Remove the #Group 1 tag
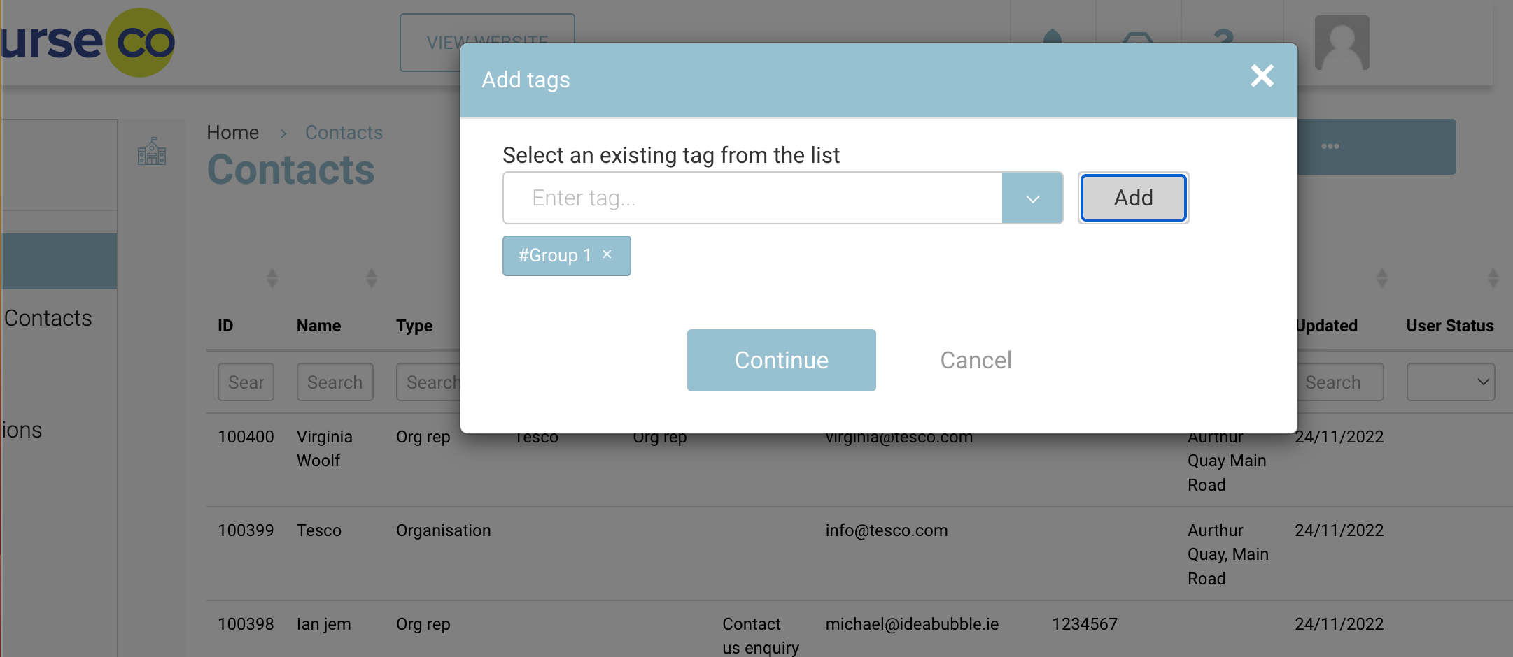The width and height of the screenshot is (1513, 657). tap(607, 255)
